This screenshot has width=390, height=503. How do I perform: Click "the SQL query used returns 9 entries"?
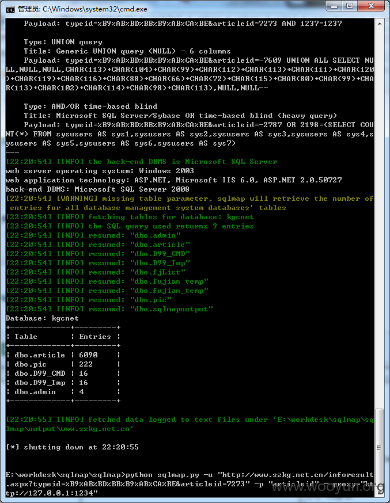(x=130, y=226)
